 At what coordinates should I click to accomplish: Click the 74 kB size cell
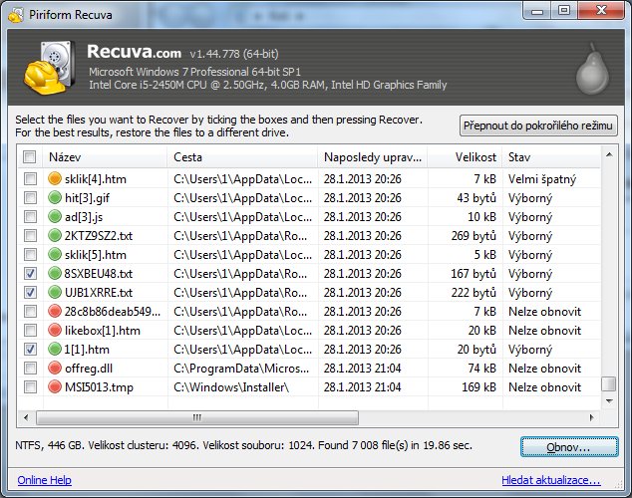(482, 368)
